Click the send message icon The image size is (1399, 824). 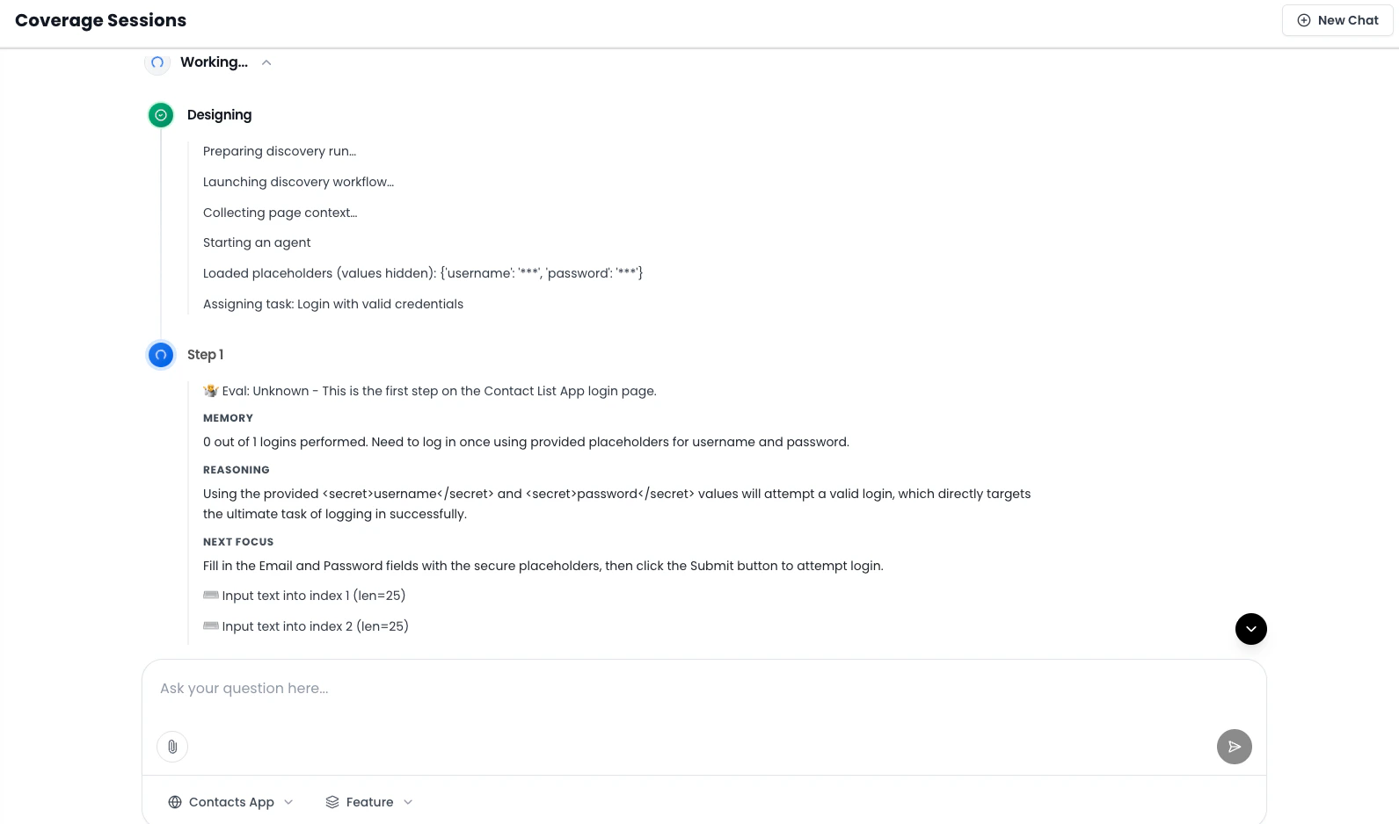tap(1235, 747)
